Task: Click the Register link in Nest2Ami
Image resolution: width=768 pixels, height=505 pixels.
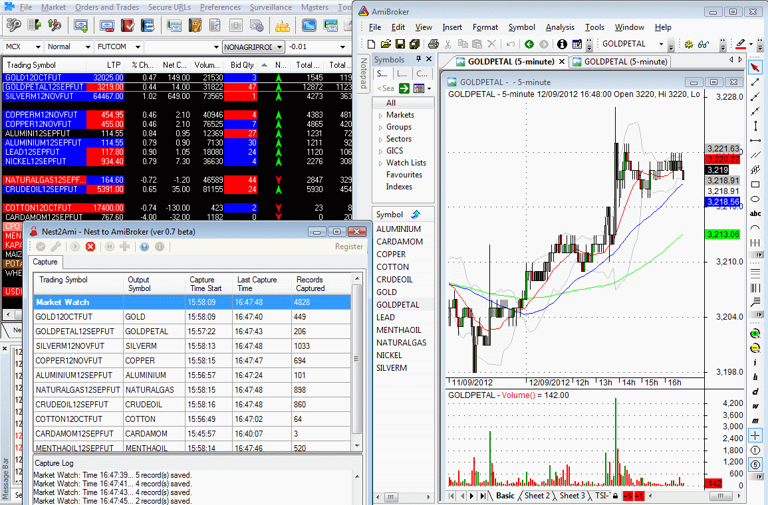Action: [x=348, y=247]
